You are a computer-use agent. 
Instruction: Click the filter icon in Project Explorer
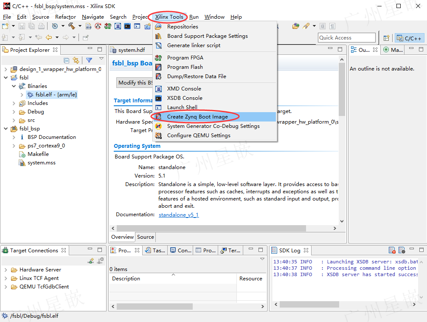point(89,60)
